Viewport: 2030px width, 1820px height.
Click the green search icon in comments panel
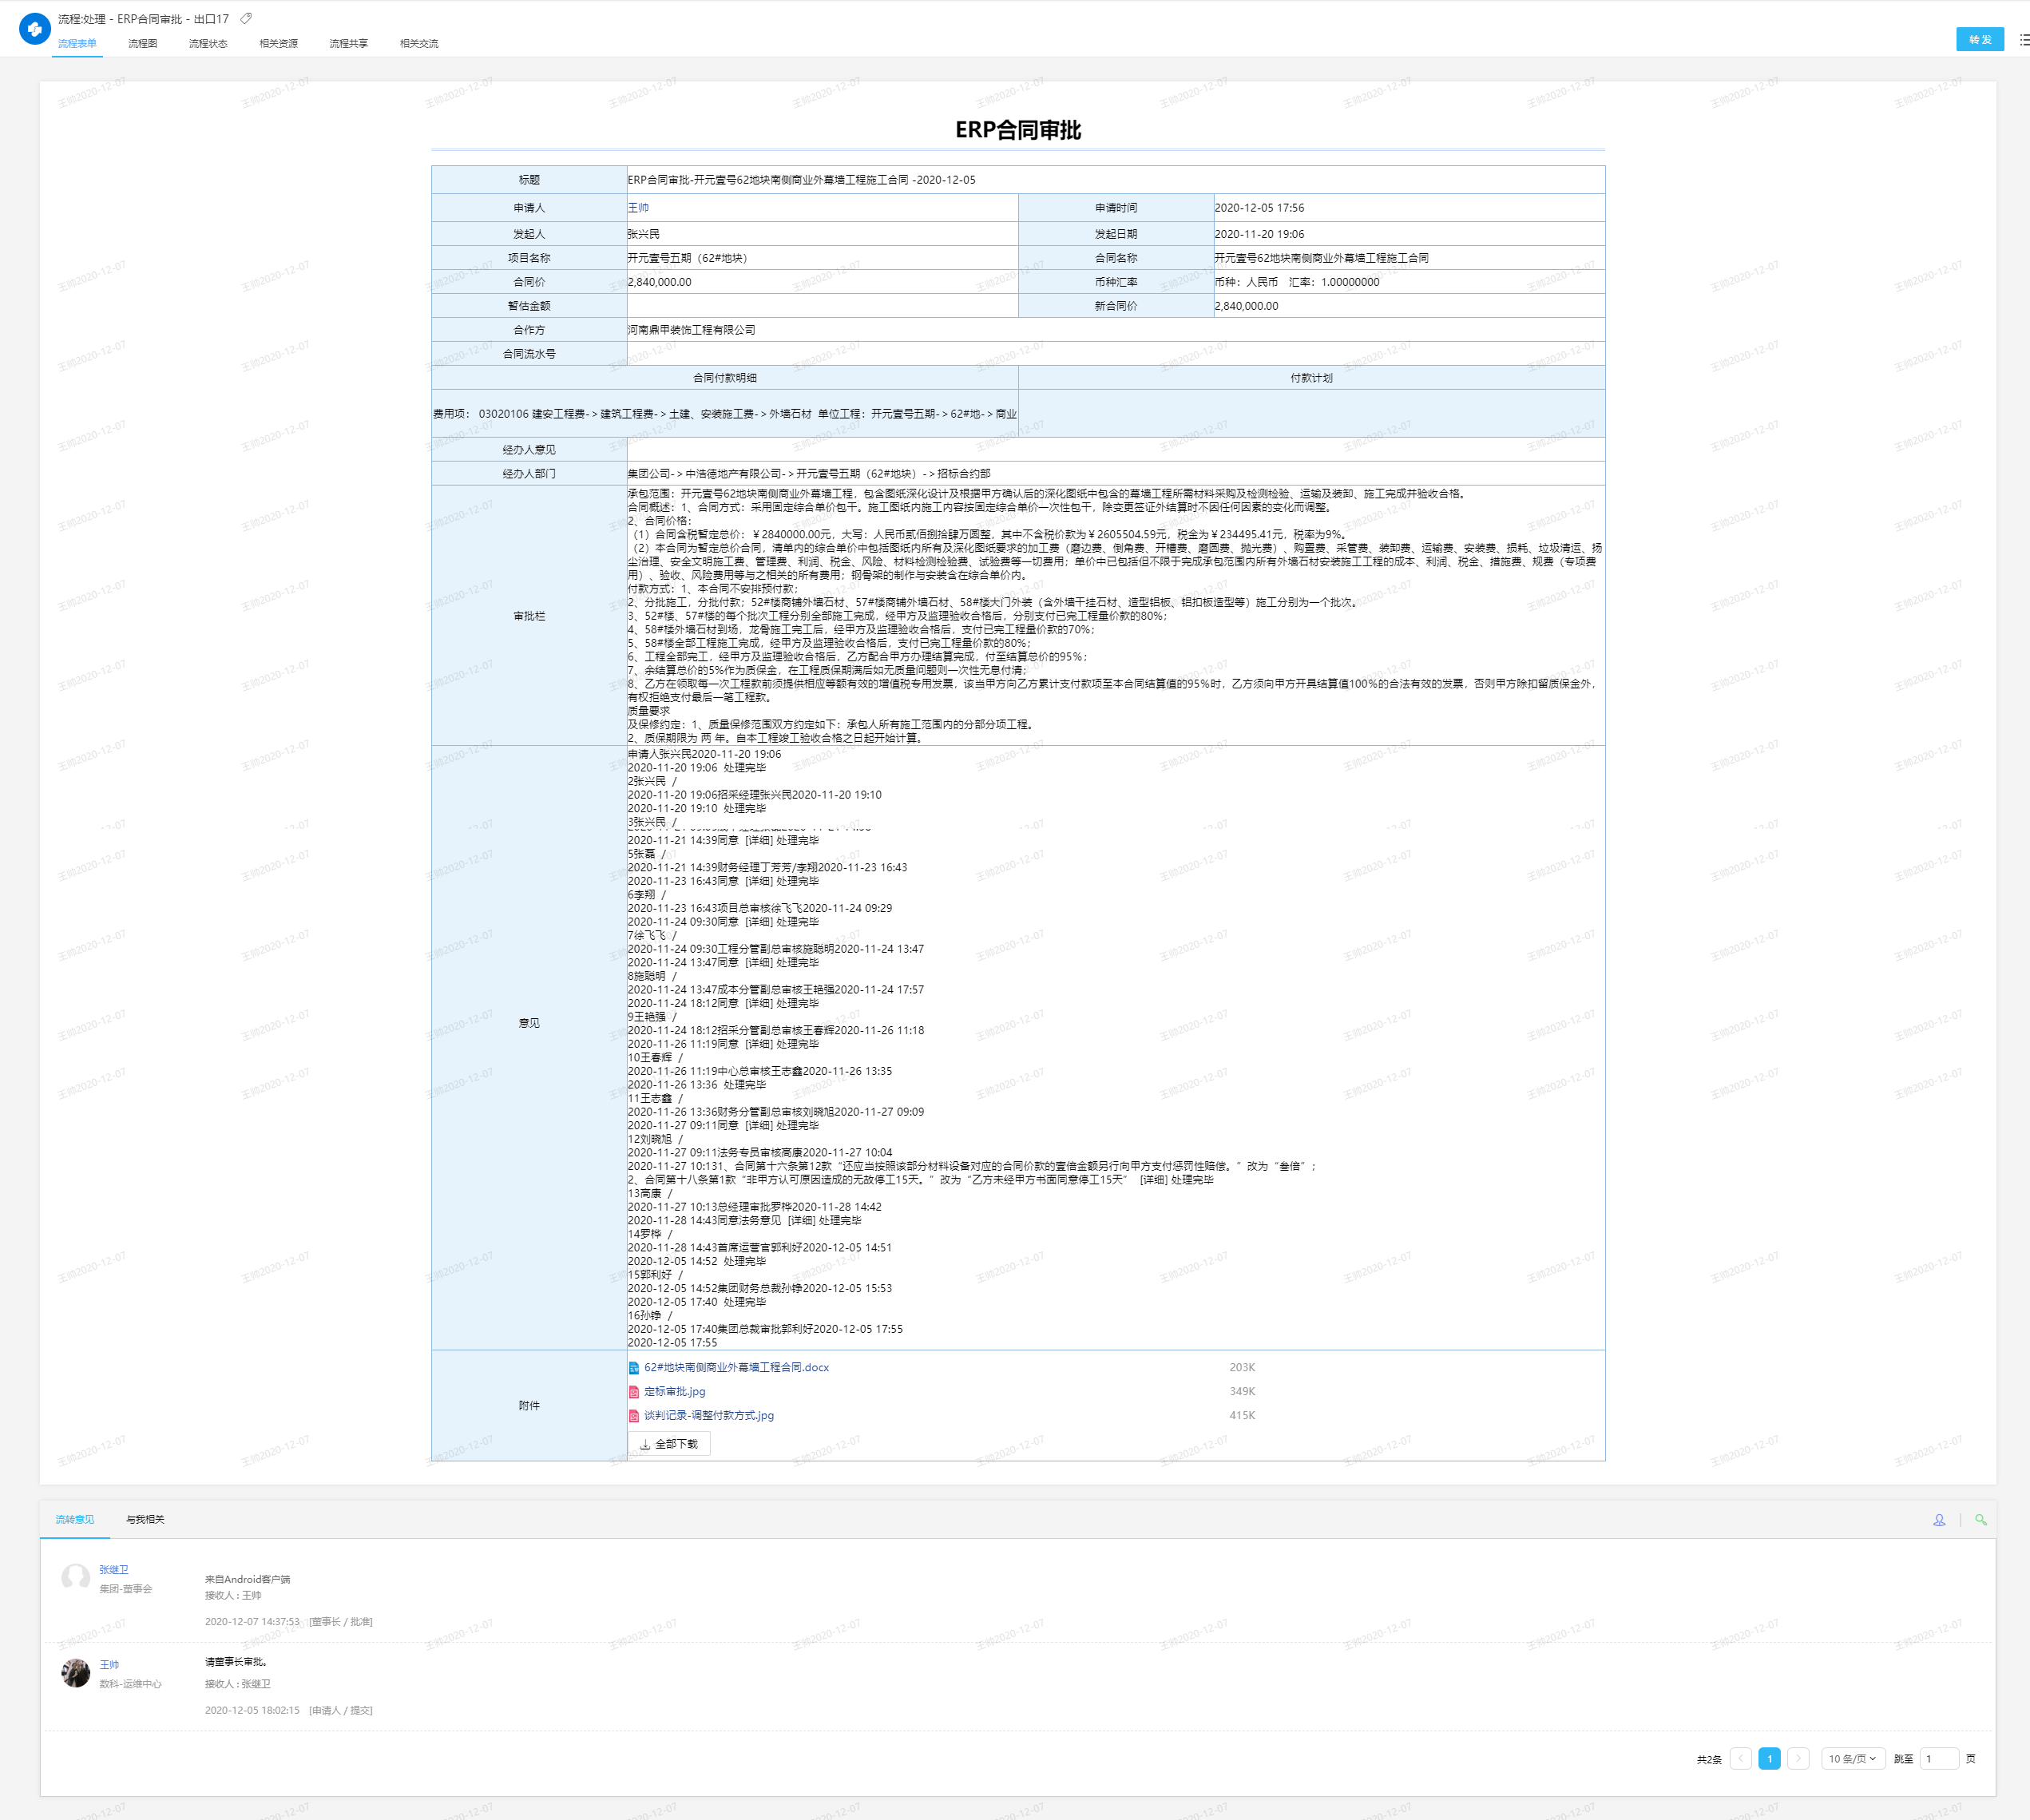click(x=1980, y=1520)
